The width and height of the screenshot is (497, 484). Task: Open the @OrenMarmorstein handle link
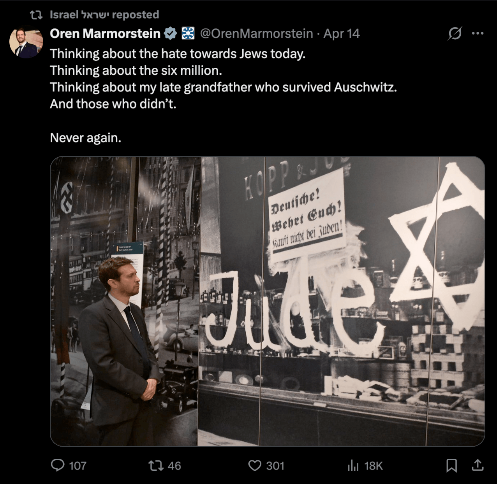coord(256,34)
